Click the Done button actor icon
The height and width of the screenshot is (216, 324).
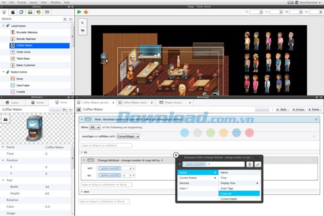click(13, 79)
